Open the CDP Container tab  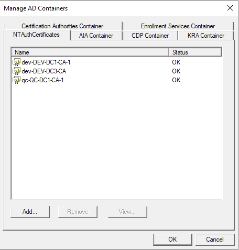[150, 36]
